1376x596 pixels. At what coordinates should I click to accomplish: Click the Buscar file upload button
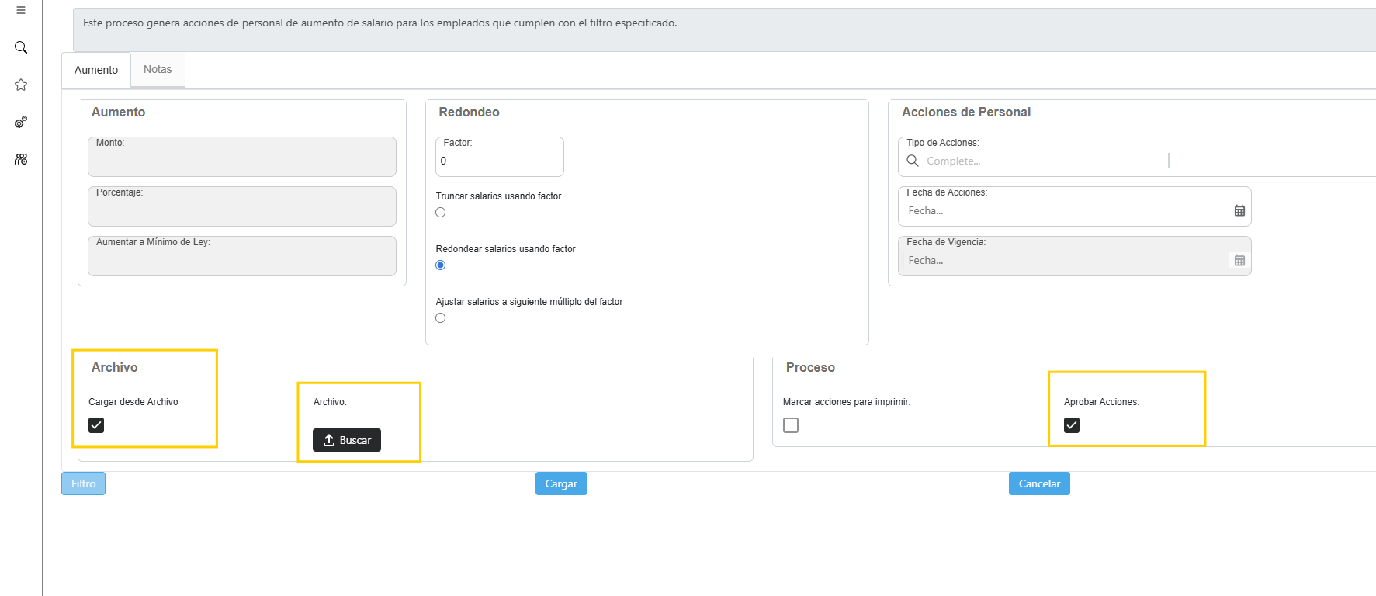click(x=347, y=440)
